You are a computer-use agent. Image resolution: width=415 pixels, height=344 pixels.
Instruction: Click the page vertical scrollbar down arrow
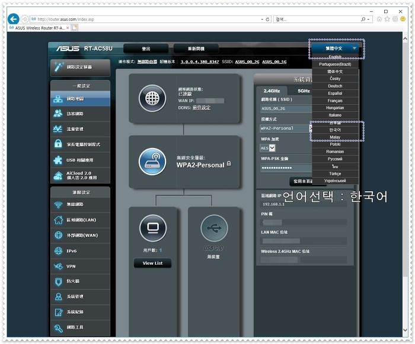(405, 330)
